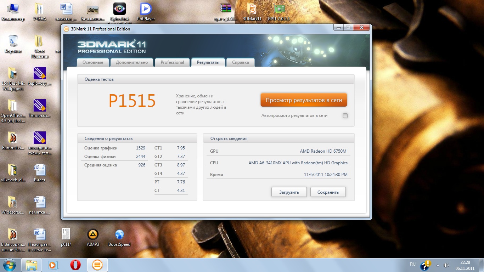Viewport: 484px width, 272px height.
Task: Click the Средняя оценка value 926
Action: [x=142, y=165]
